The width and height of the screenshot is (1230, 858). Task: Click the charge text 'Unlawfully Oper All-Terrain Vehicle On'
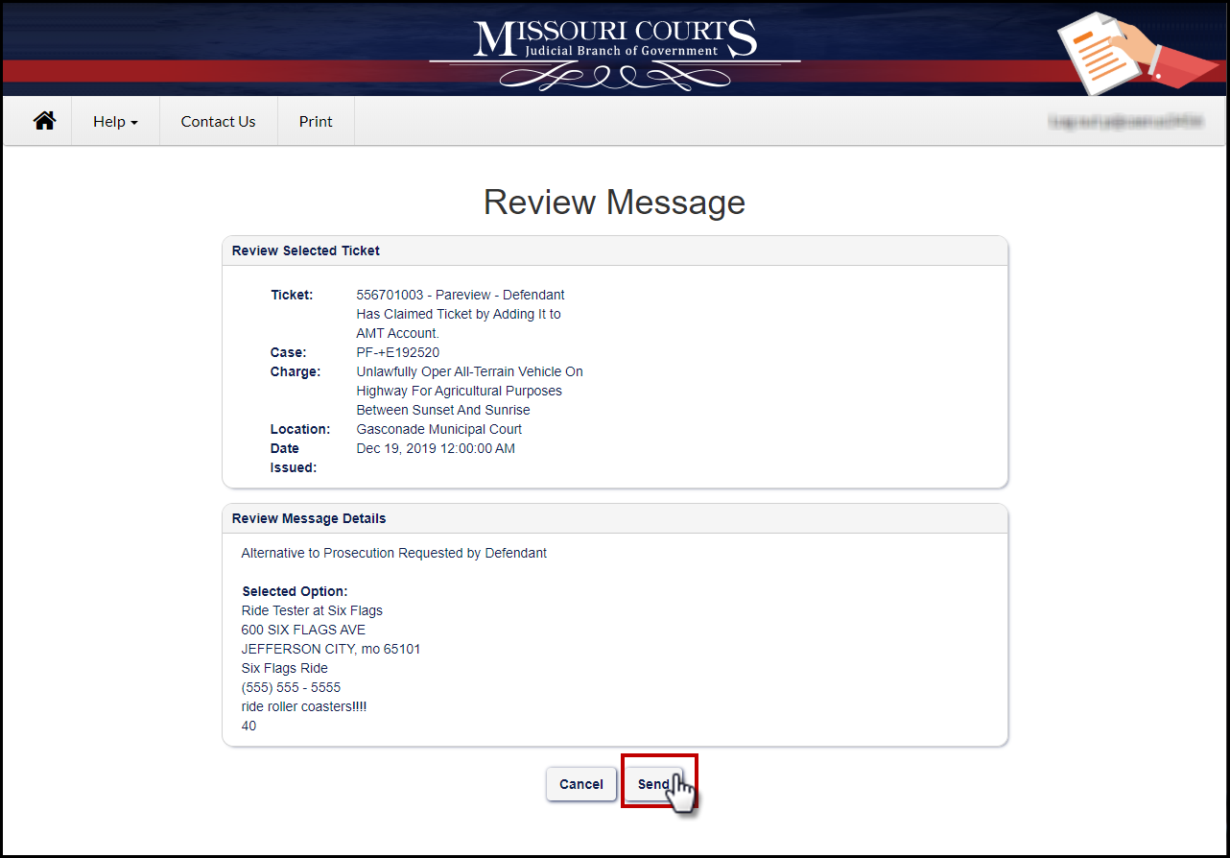[470, 371]
